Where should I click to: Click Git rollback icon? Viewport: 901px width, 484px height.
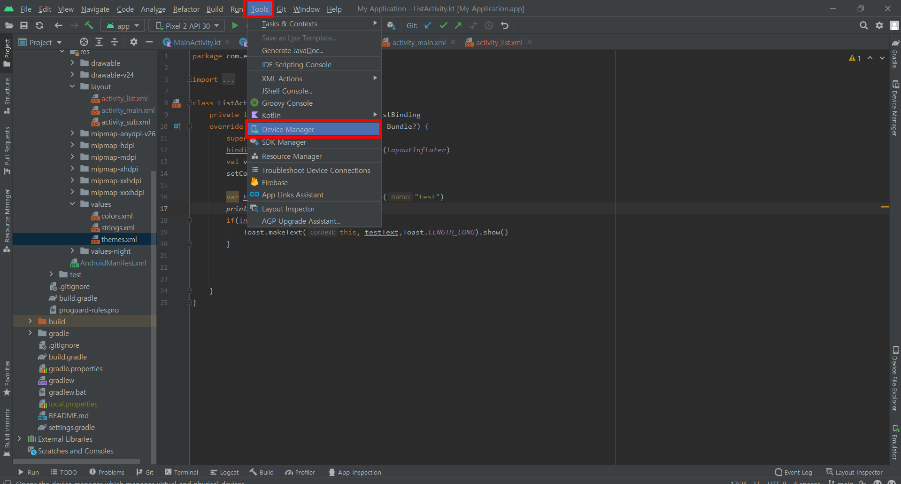(x=505, y=25)
